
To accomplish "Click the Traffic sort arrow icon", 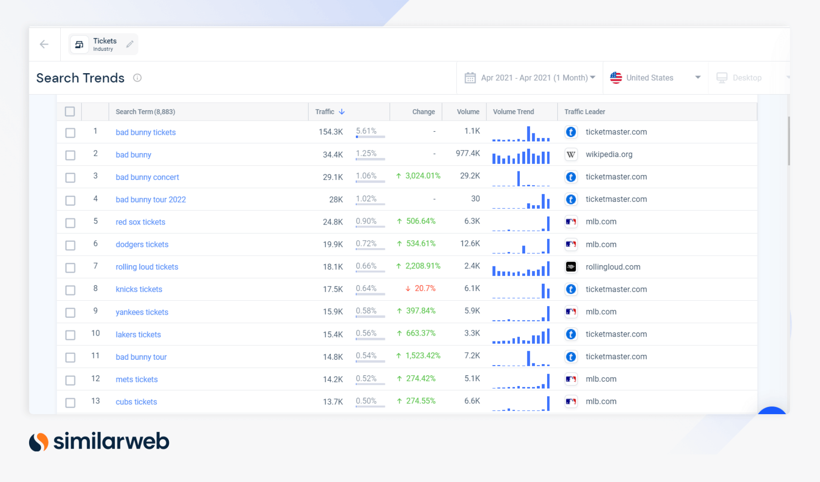I will pyautogui.click(x=342, y=112).
